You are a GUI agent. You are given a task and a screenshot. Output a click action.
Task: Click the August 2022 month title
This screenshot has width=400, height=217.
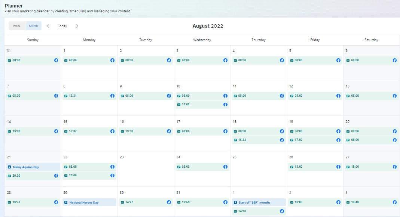pyautogui.click(x=208, y=26)
